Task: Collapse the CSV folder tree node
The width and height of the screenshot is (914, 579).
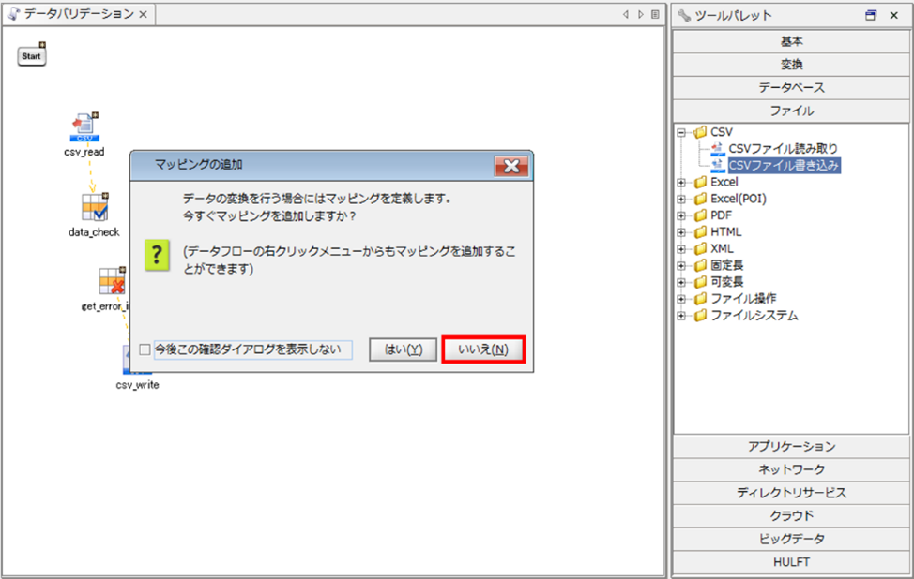Action: pos(682,132)
